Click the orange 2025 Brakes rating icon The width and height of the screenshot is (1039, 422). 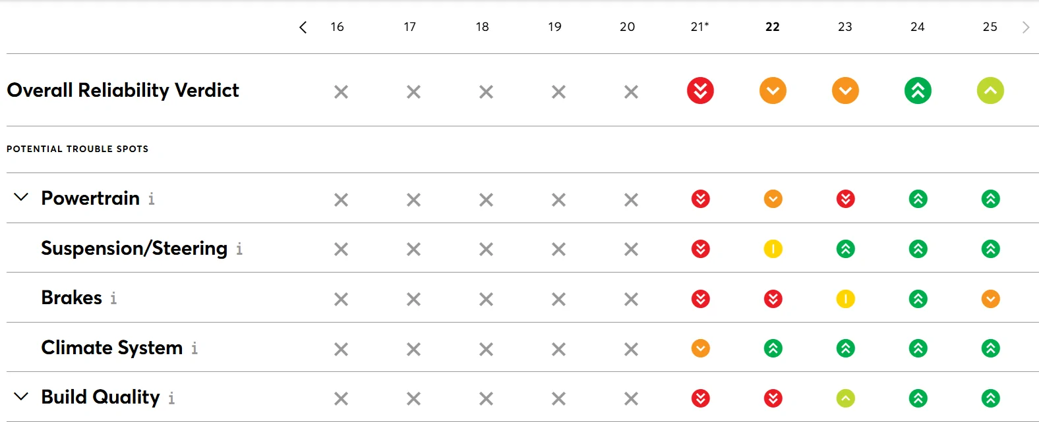(x=990, y=299)
